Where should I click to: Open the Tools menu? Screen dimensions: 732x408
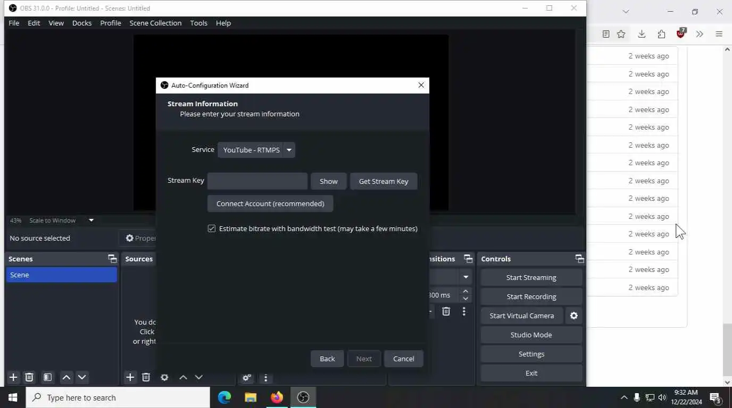point(198,23)
